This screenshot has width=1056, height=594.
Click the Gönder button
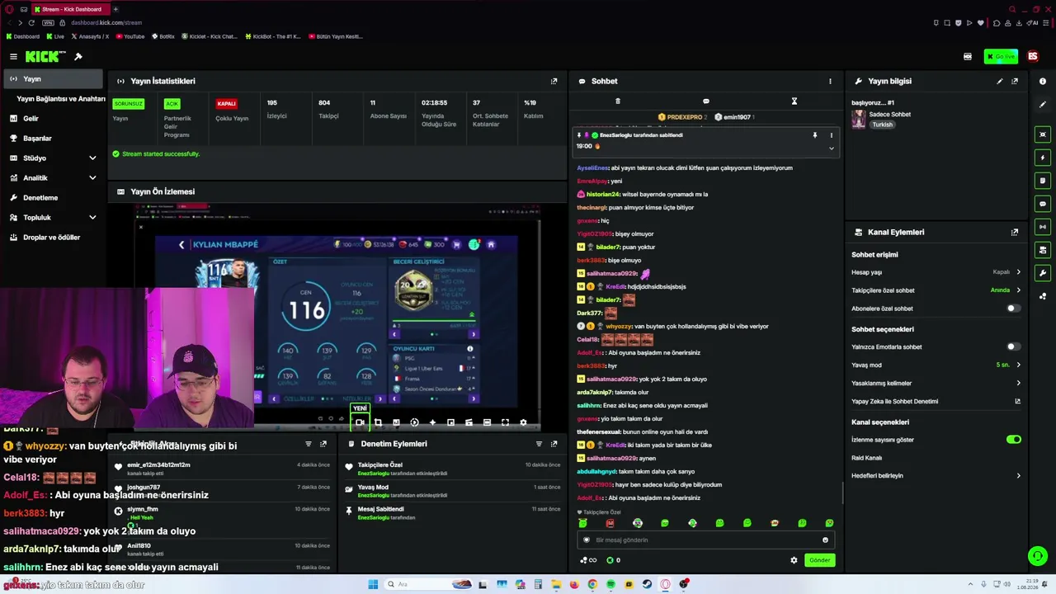pos(819,560)
